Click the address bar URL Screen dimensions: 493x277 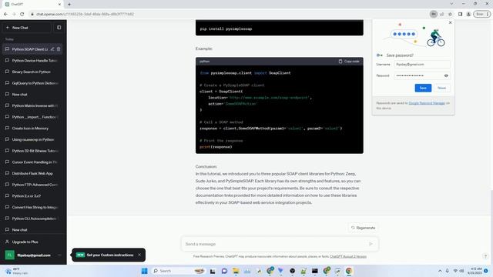coord(85,14)
